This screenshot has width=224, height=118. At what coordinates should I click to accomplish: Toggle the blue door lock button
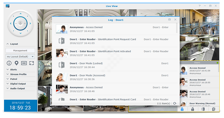pyautogui.click(x=182, y=109)
